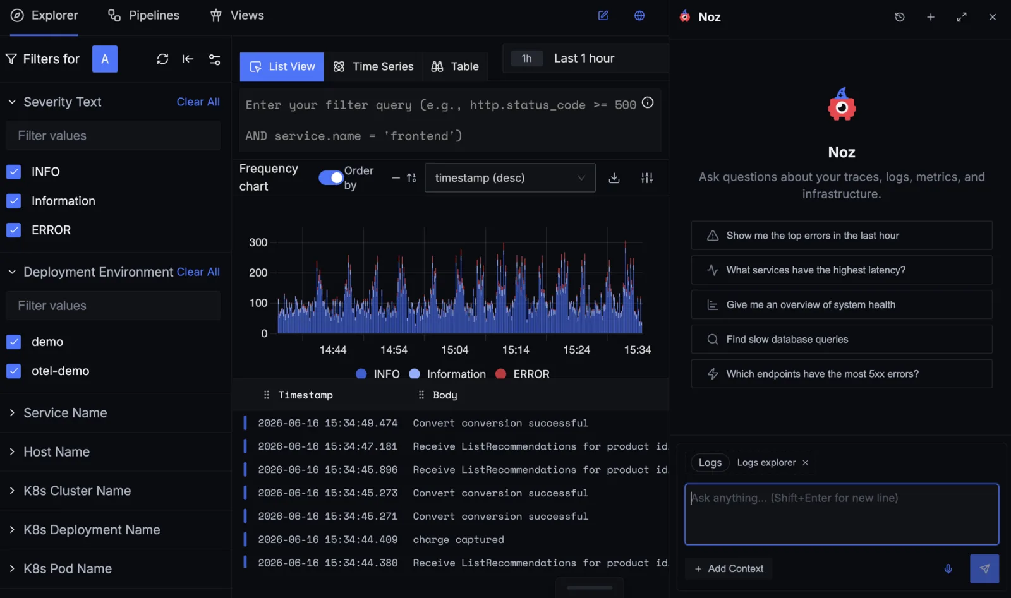
Task: Click the filter funnel icon
Action: 11,59
